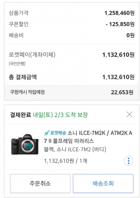
Task: Select the 쿠팡캐시 적립예정 row
Action: (x=72, y=92)
